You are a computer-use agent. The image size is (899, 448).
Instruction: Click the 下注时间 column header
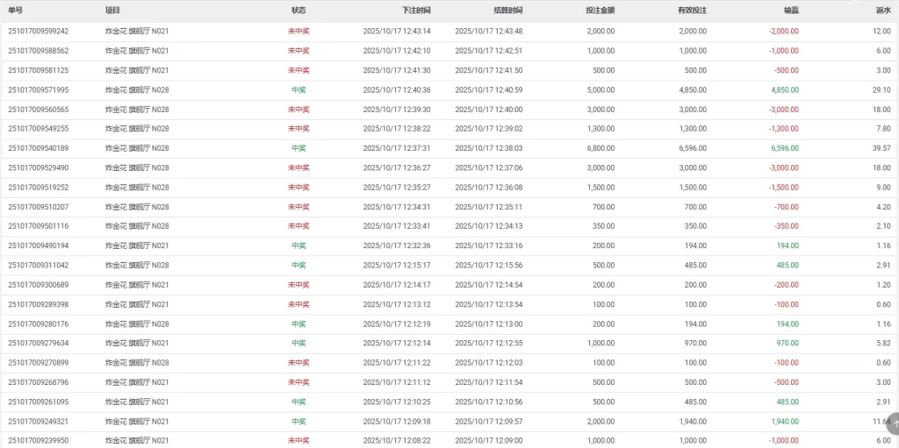pos(416,10)
